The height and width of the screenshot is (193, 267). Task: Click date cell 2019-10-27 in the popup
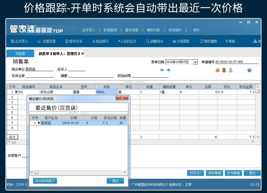click(x=74, y=123)
